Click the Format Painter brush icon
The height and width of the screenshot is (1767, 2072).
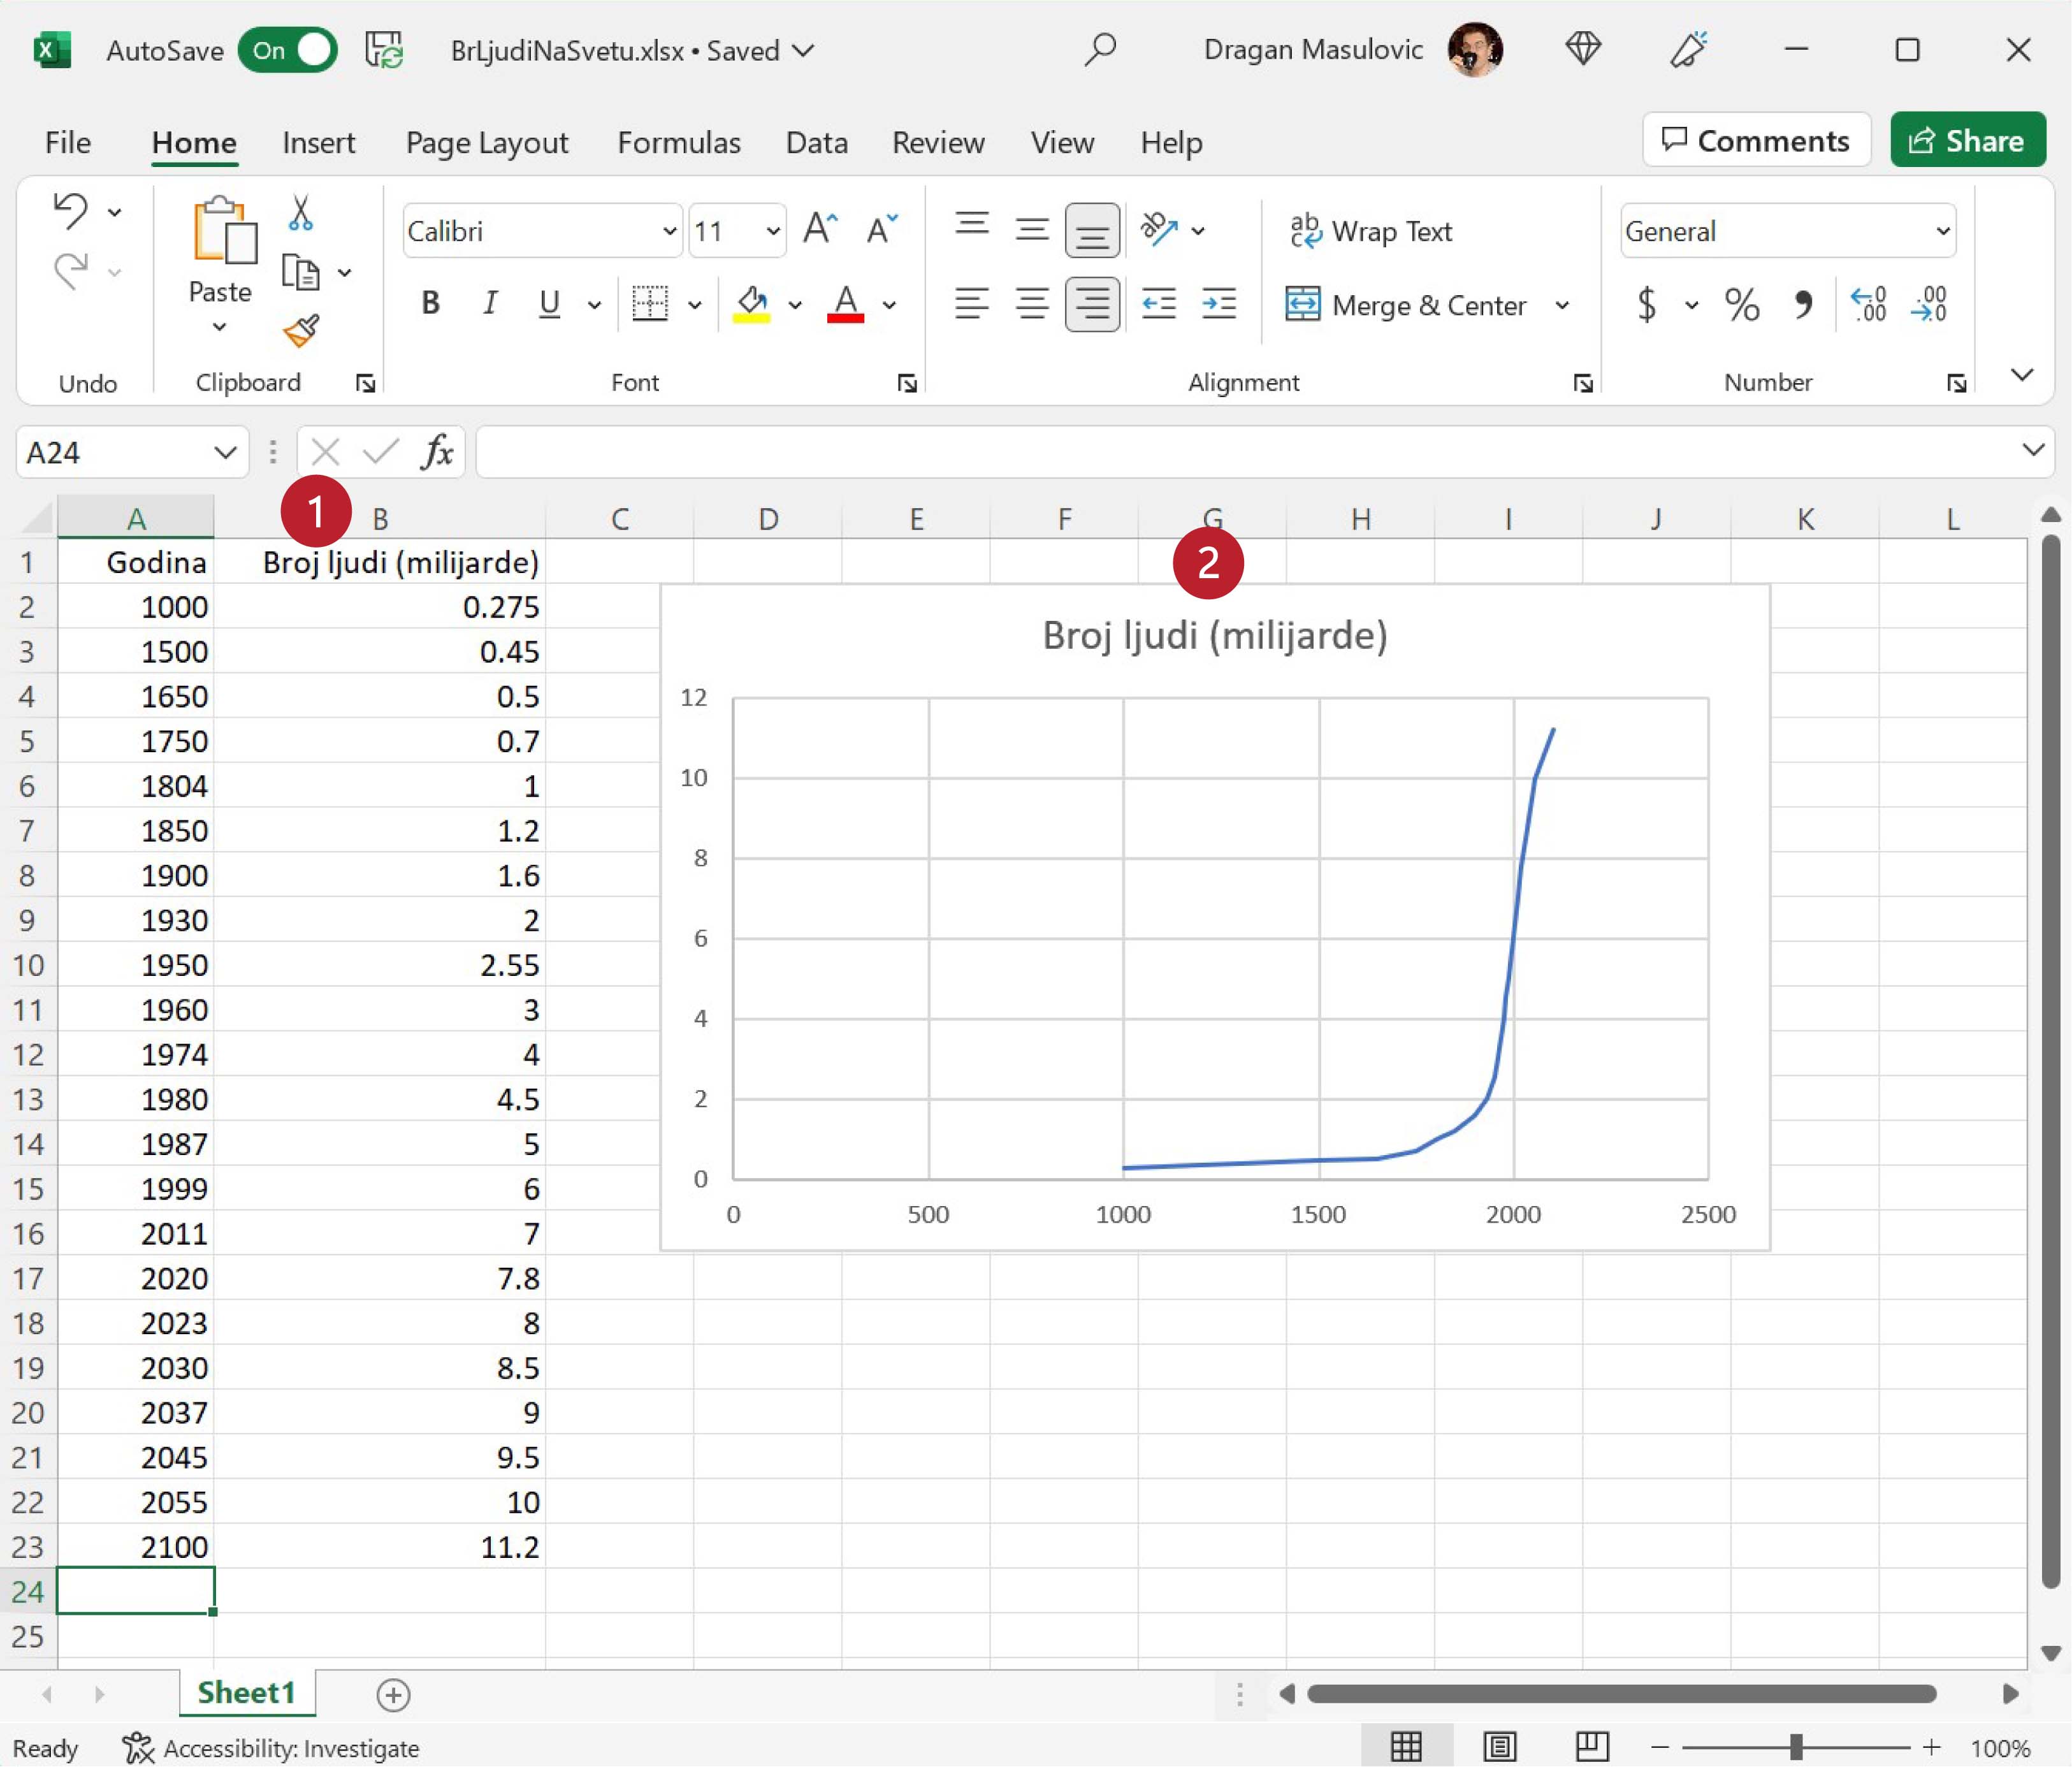pyautogui.click(x=300, y=330)
